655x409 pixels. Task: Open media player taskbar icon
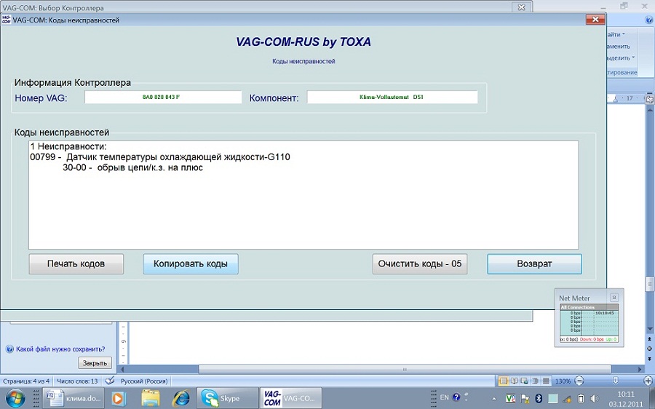(119, 398)
